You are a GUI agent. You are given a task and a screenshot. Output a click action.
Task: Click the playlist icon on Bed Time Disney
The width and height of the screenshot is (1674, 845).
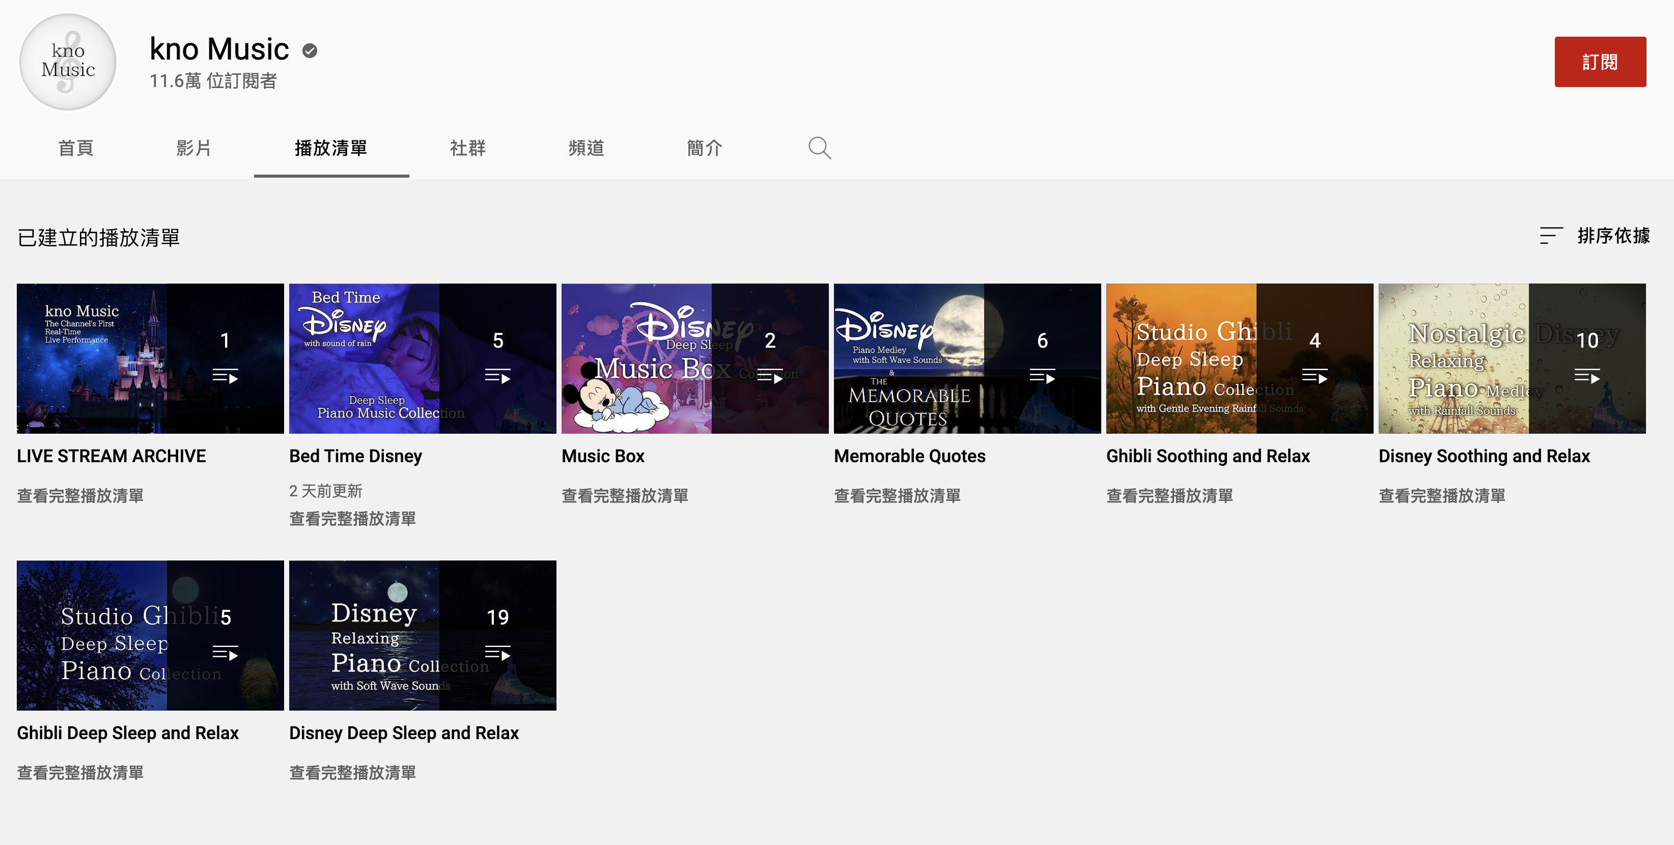(498, 376)
